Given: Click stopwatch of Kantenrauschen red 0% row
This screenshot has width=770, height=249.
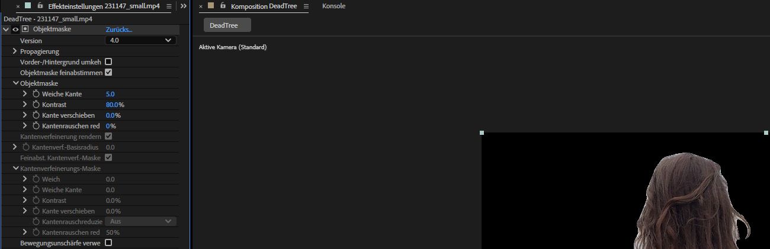Looking at the screenshot, I should [x=36, y=126].
